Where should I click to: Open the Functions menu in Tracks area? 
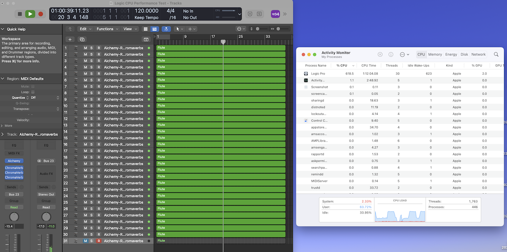[107, 29]
